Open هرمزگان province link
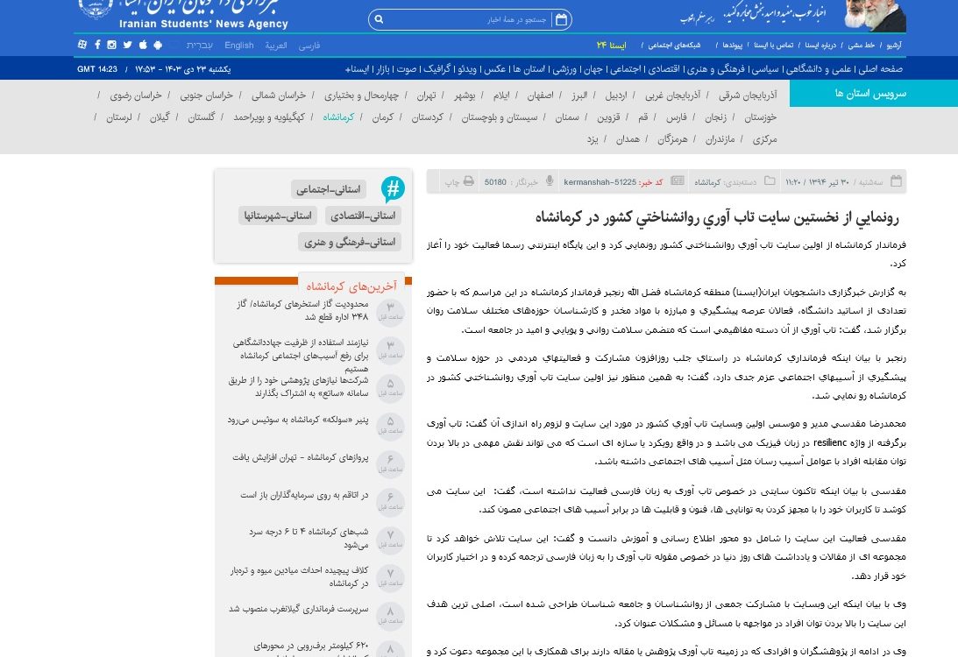This screenshot has width=958, height=657. [672, 139]
